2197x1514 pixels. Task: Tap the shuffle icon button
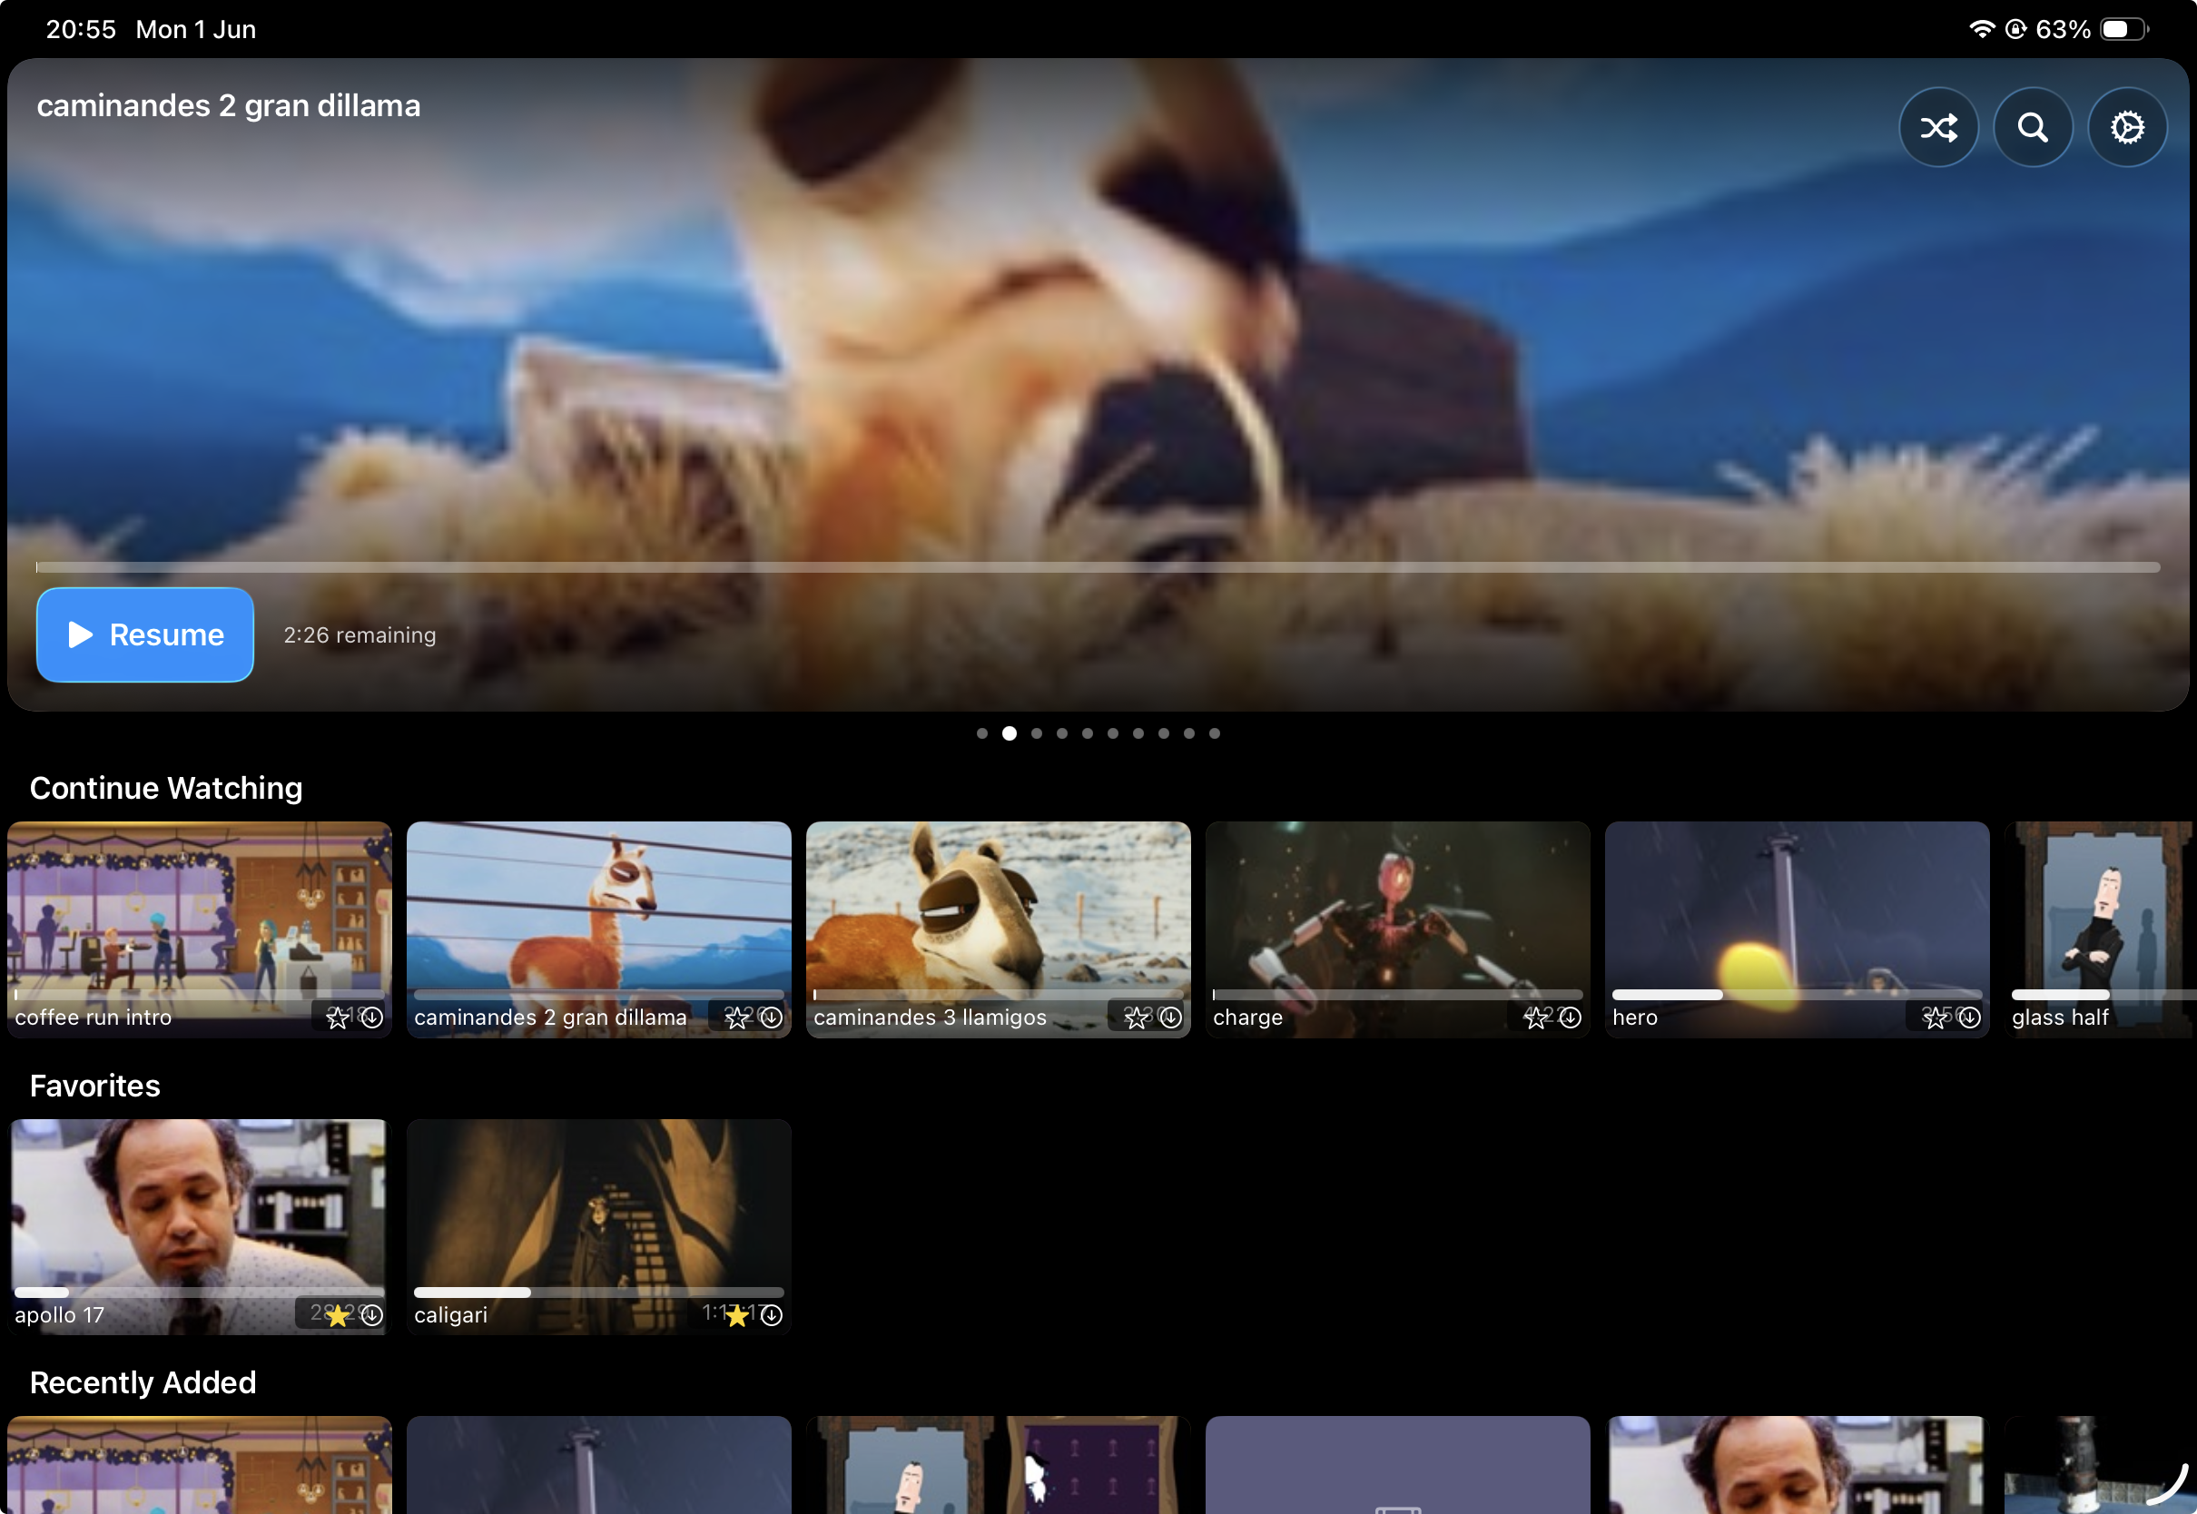coord(1938,127)
